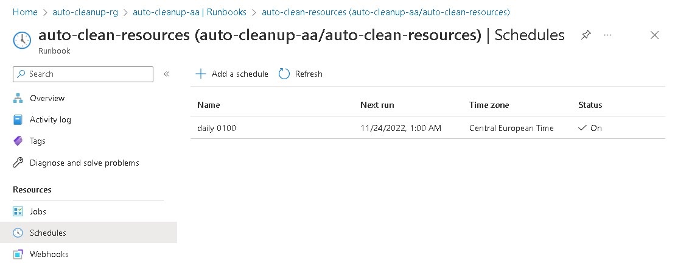Click the Overview icon in sidebar
The image size is (675, 265).
(18, 99)
